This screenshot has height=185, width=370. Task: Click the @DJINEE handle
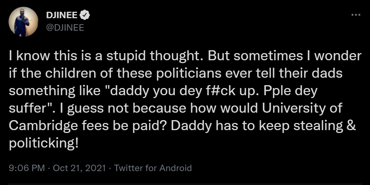pyautogui.click(x=65, y=28)
